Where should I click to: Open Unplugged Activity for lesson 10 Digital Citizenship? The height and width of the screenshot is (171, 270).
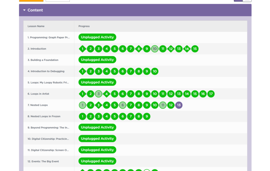(x=97, y=139)
